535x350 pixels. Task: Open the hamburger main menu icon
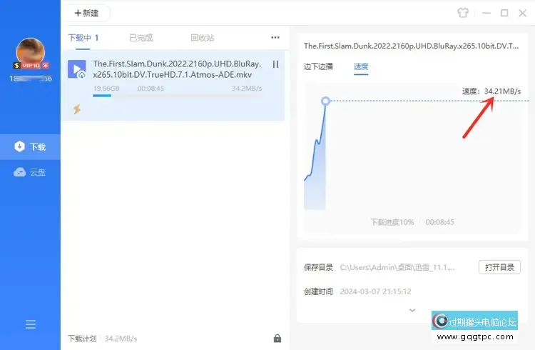coord(31,324)
